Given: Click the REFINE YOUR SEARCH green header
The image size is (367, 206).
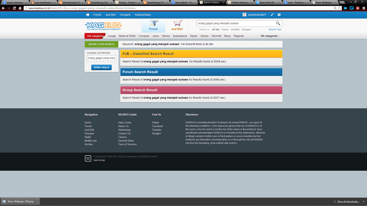Looking at the screenshot, I should tap(101, 44).
